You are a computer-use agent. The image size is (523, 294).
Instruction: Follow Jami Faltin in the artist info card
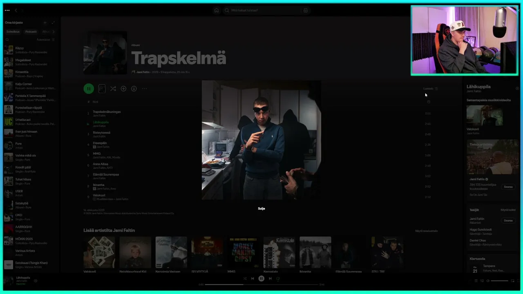click(508, 187)
